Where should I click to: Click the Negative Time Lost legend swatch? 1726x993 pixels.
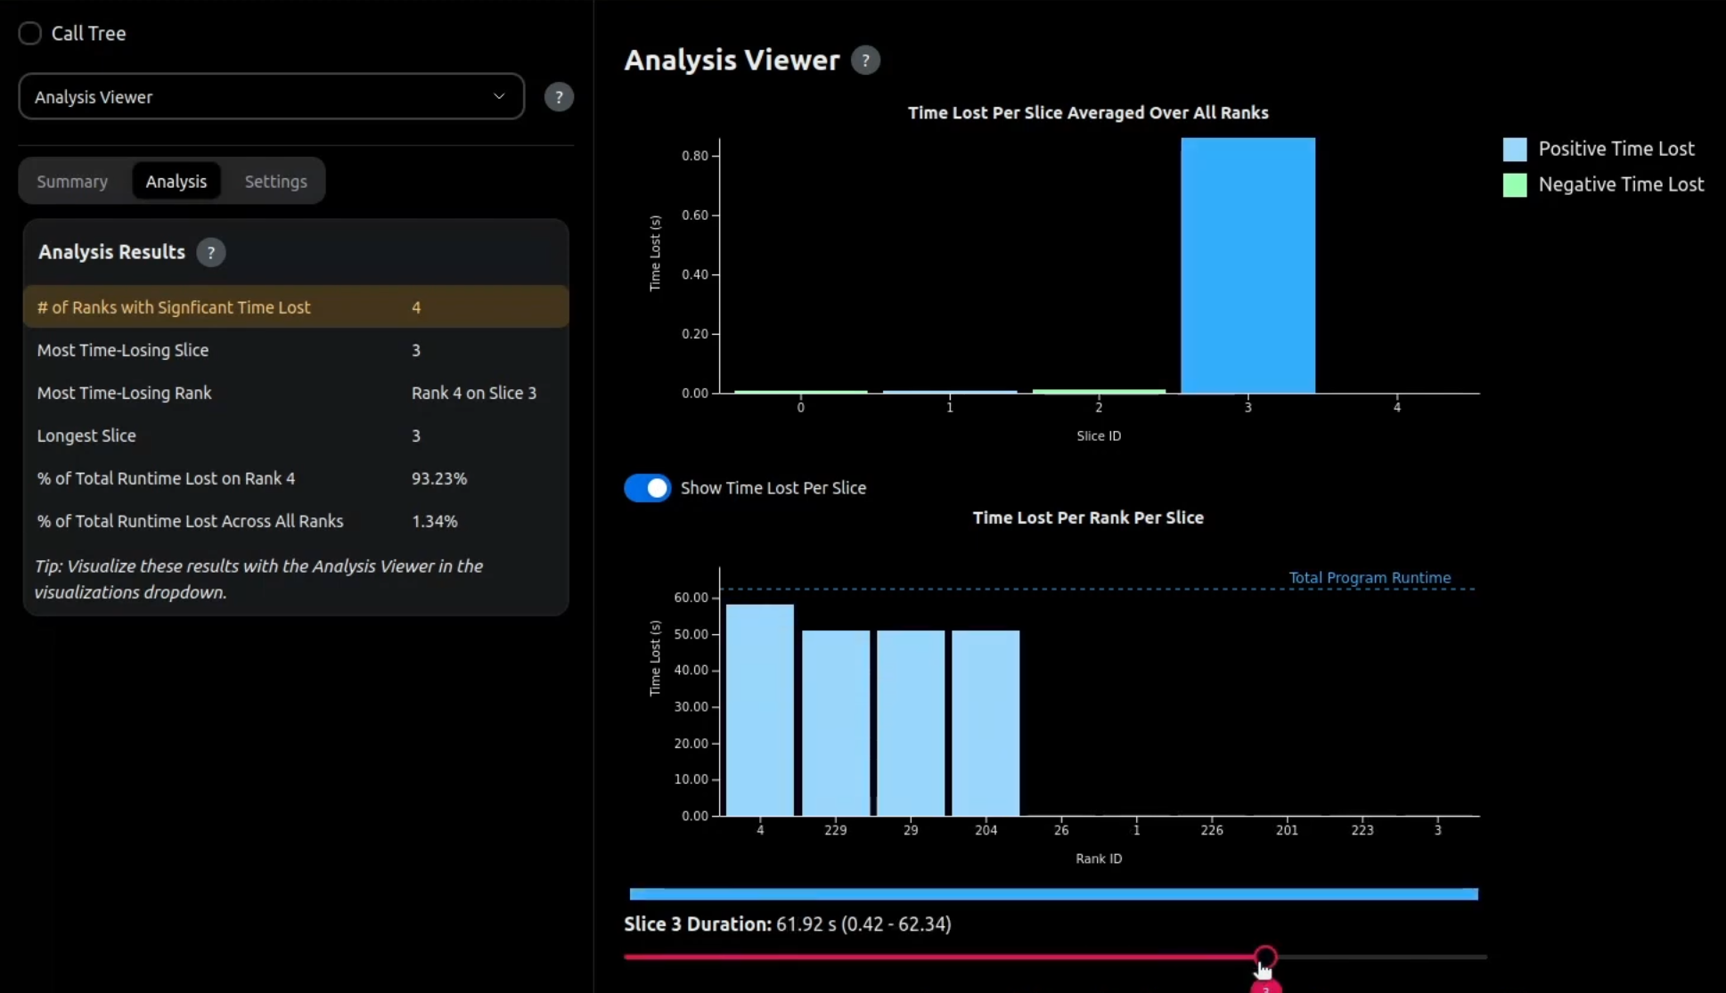(1514, 184)
